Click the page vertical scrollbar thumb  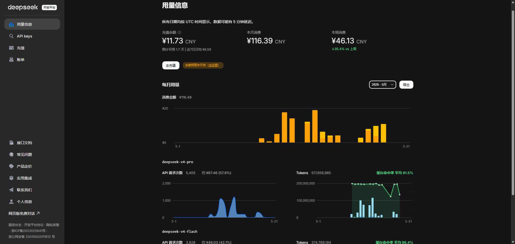click(513, 103)
